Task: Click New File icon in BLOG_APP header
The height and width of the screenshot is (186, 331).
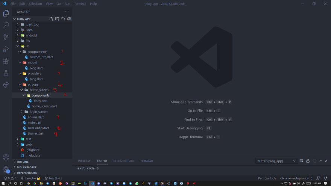Action: [51, 19]
